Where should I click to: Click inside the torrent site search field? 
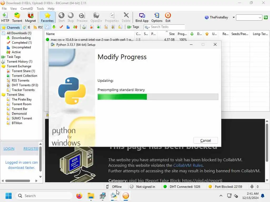(x=247, y=18)
